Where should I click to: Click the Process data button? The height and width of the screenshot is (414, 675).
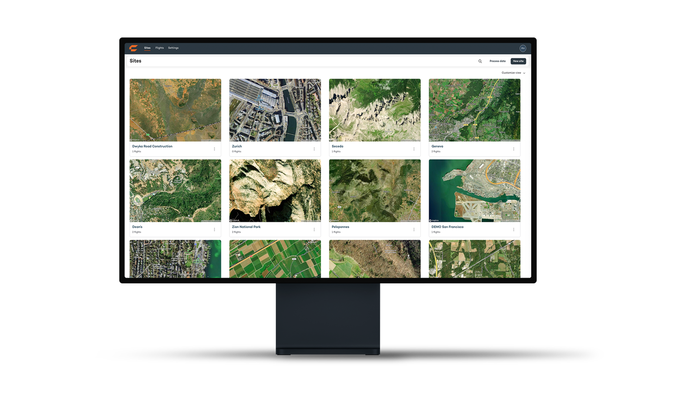tap(498, 61)
